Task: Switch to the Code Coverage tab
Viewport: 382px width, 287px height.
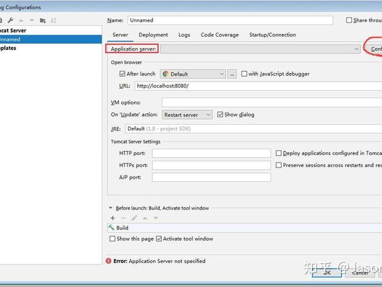Action: 220,35
